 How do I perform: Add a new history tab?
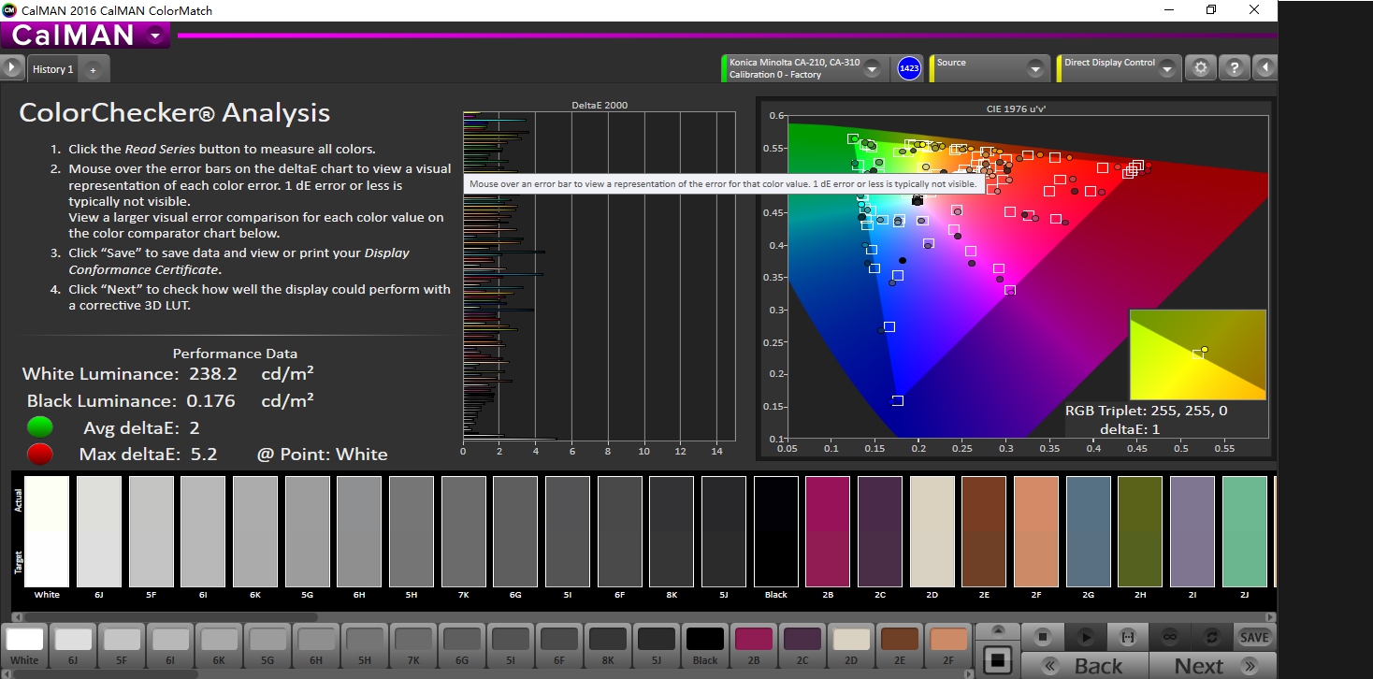point(94,70)
